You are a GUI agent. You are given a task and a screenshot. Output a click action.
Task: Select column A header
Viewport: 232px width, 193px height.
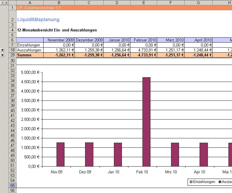click(x=30, y=3)
